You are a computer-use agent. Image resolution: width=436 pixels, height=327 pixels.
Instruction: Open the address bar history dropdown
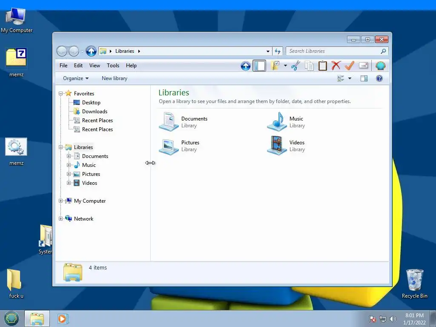click(x=268, y=51)
